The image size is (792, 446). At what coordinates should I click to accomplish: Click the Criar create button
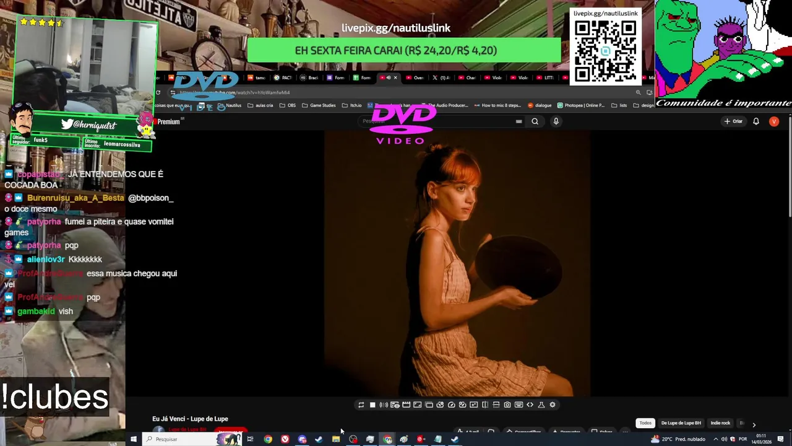pyautogui.click(x=733, y=121)
